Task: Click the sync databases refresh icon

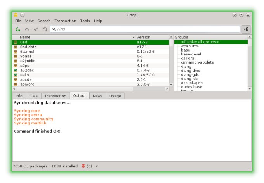Action: click(x=18, y=29)
